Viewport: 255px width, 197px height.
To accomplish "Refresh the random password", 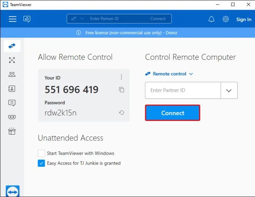I will click(x=122, y=113).
